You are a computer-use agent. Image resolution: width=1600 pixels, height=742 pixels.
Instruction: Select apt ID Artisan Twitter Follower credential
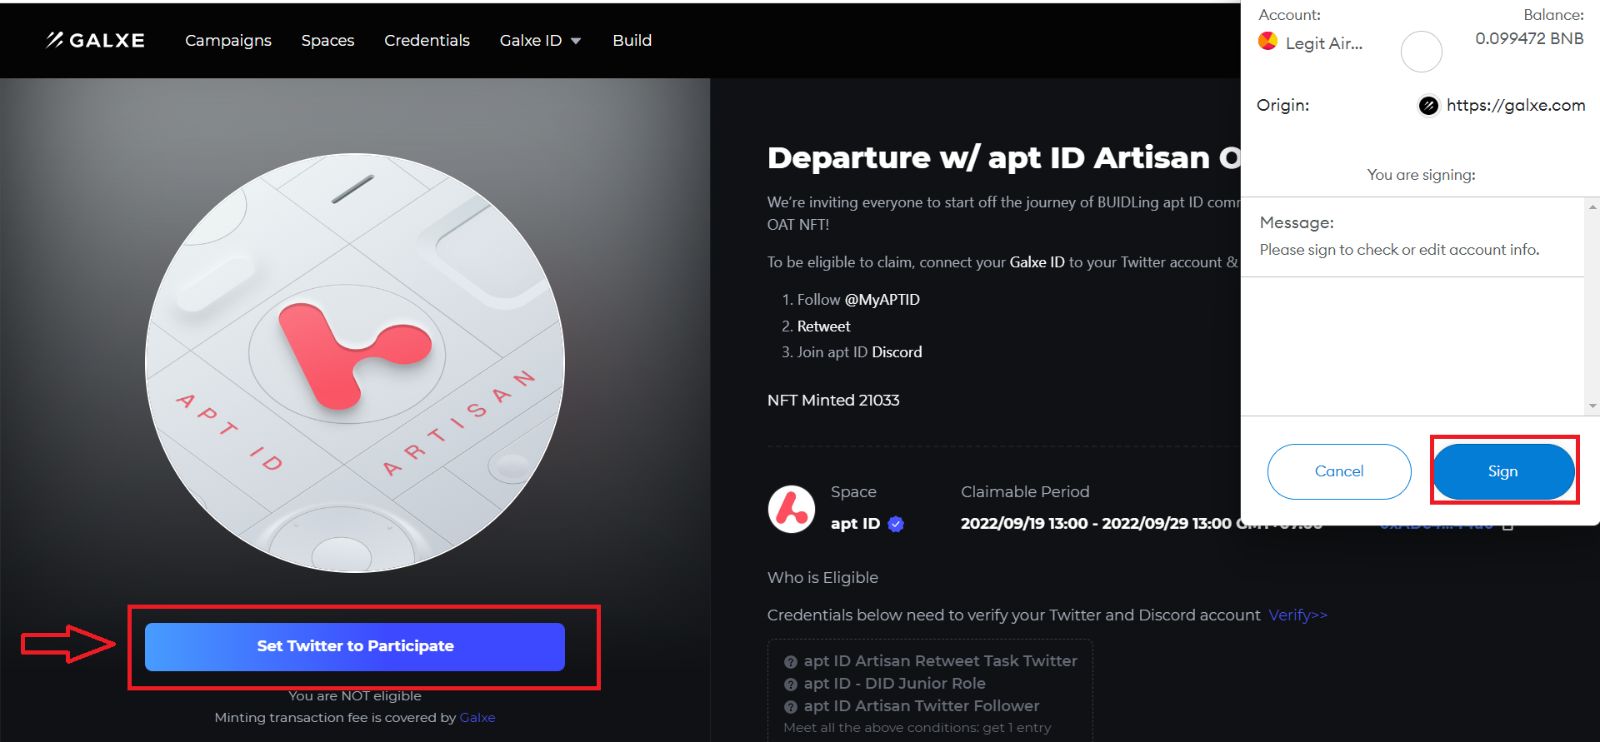click(x=921, y=705)
